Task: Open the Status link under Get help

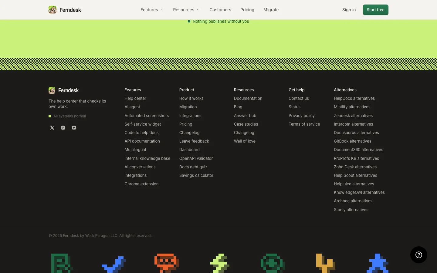Action: click(295, 107)
